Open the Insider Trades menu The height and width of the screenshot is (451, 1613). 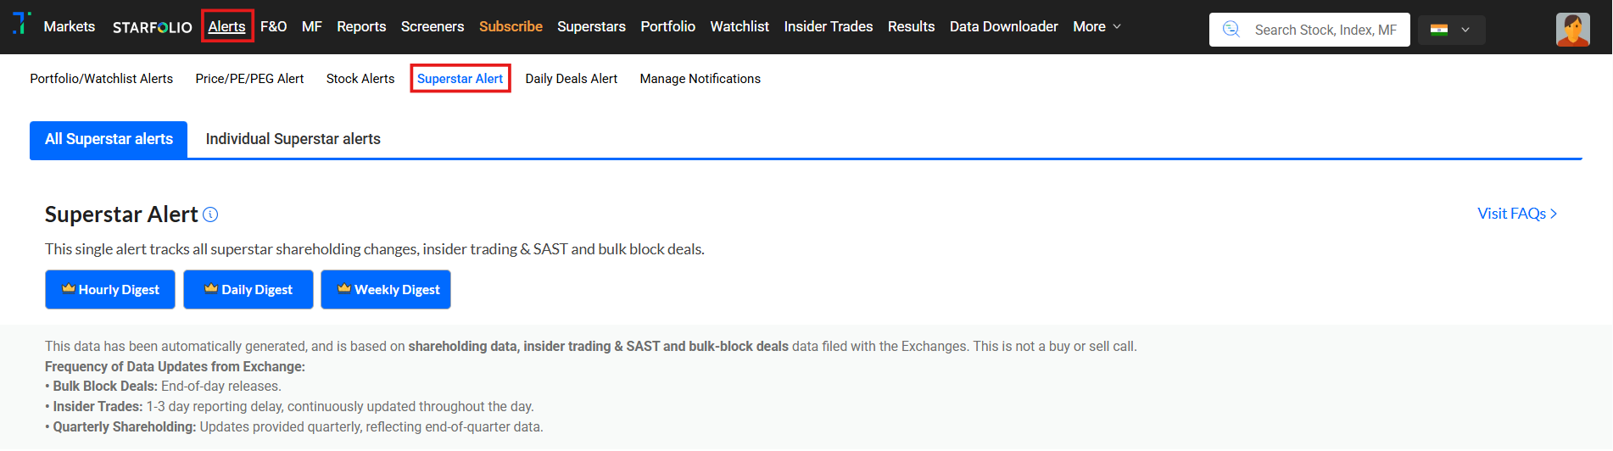click(x=828, y=27)
